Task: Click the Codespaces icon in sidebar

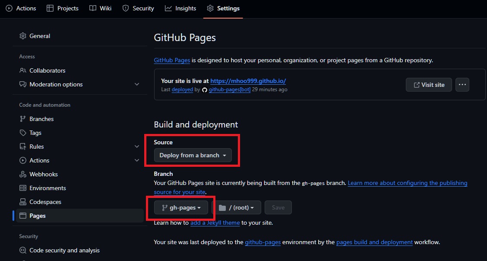Action: coord(23,202)
